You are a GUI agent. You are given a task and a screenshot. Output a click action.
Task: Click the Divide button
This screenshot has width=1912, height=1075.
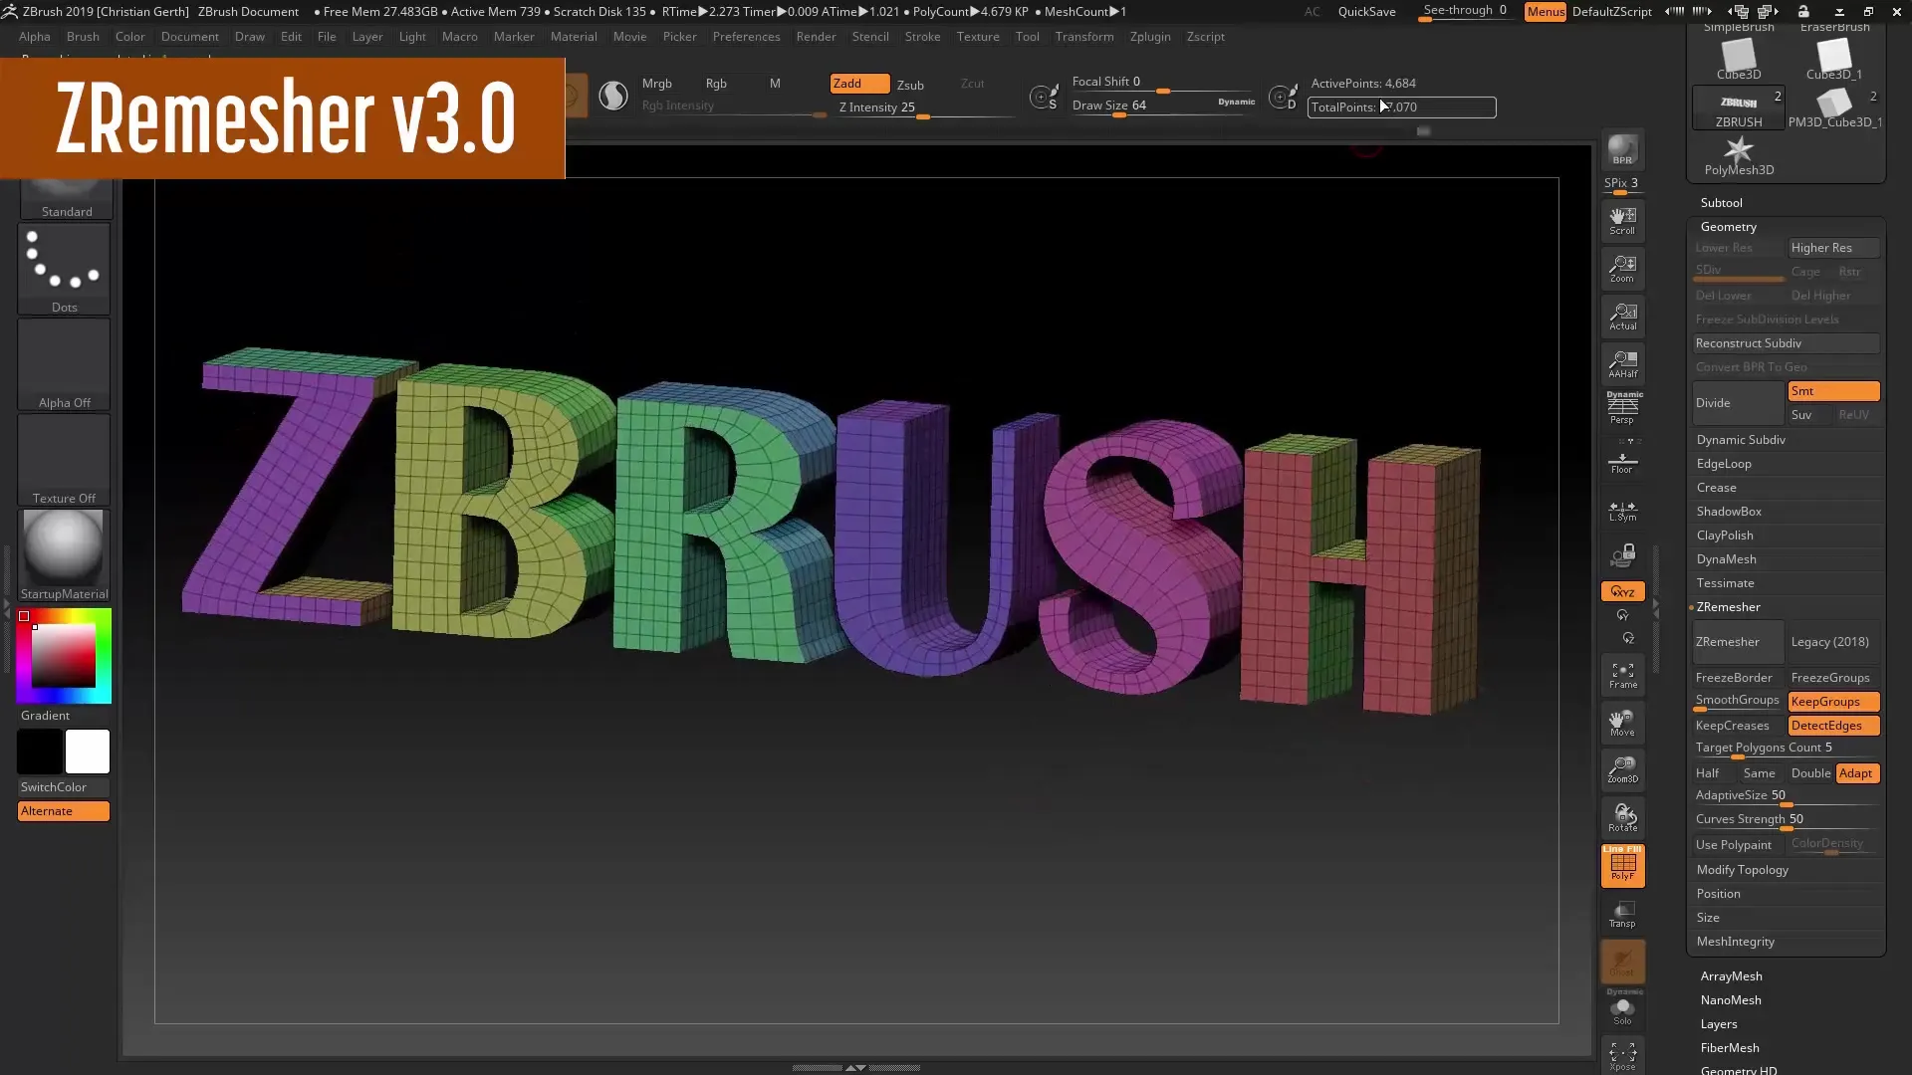(1738, 403)
